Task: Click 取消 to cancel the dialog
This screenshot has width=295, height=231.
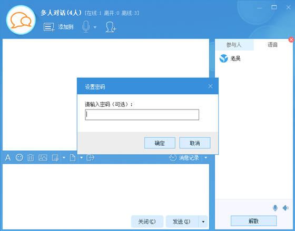Action: [195, 143]
